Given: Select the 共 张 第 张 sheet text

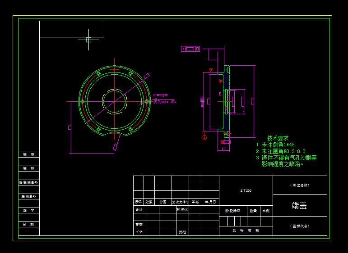Looking at the screenshot, I should (246, 231).
